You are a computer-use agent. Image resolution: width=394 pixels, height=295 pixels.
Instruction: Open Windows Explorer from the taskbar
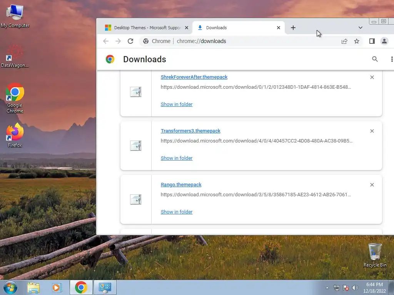click(33, 287)
